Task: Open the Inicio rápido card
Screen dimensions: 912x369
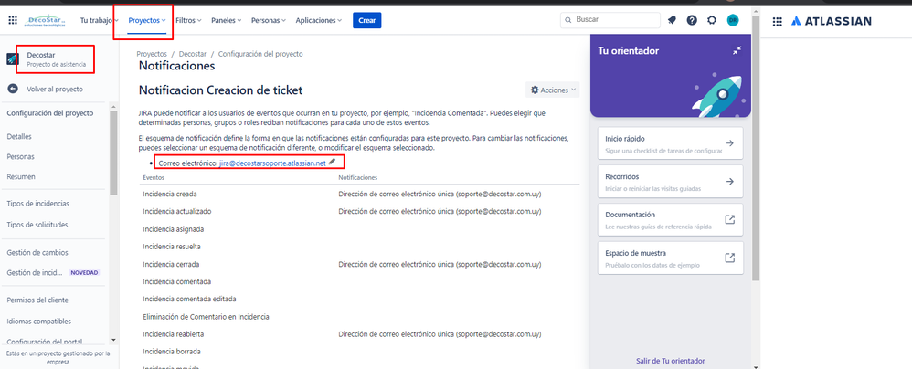Action: tap(671, 143)
